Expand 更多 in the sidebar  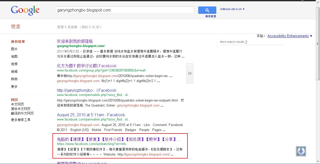tap(14, 87)
